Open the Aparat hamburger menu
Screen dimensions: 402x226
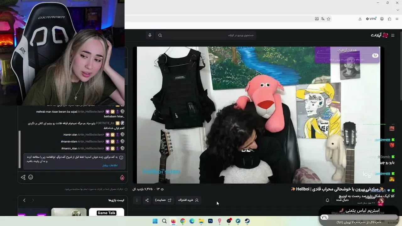[393, 35]
